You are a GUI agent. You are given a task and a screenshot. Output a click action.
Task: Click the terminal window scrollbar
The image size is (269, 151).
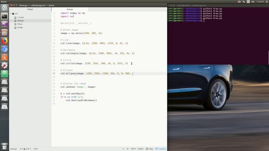(x=268, y=57)
